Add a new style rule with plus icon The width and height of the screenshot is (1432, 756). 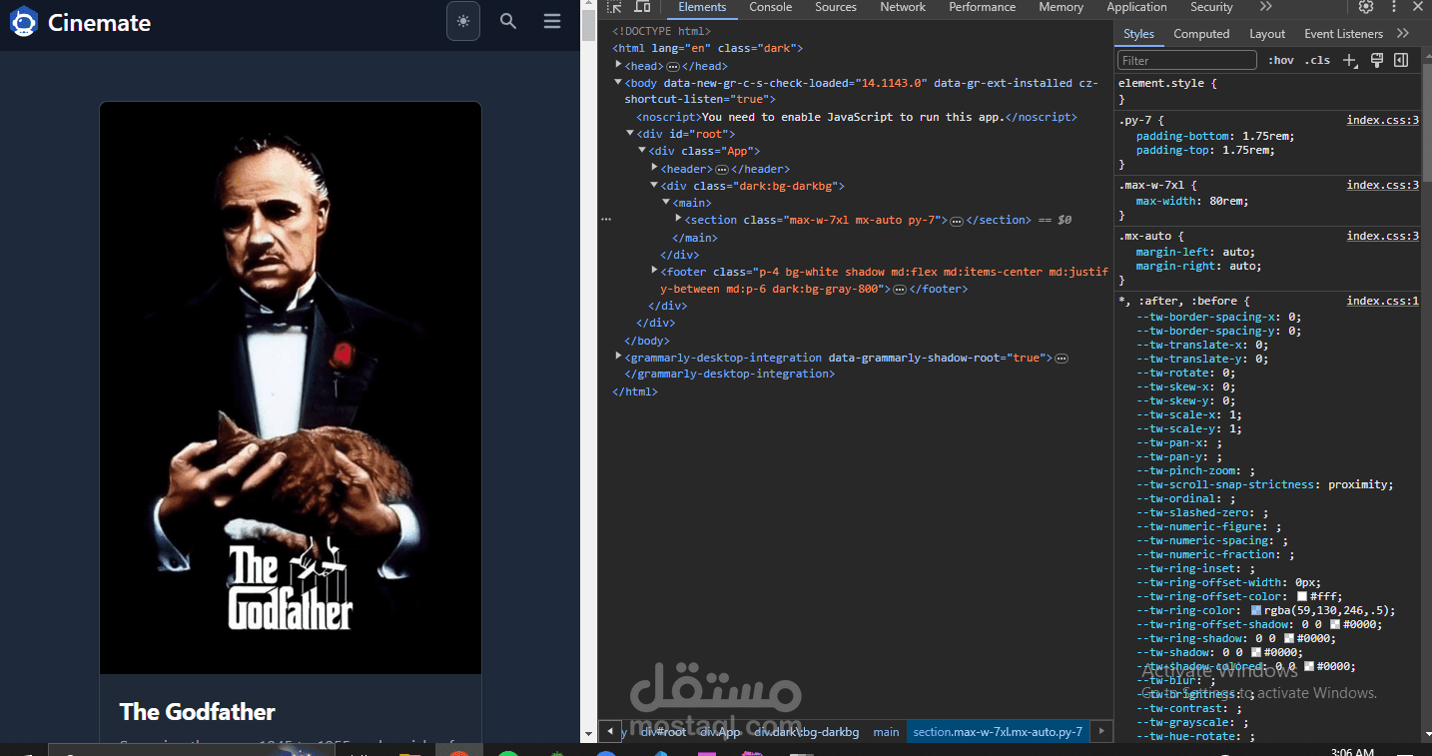(1350, 60)
